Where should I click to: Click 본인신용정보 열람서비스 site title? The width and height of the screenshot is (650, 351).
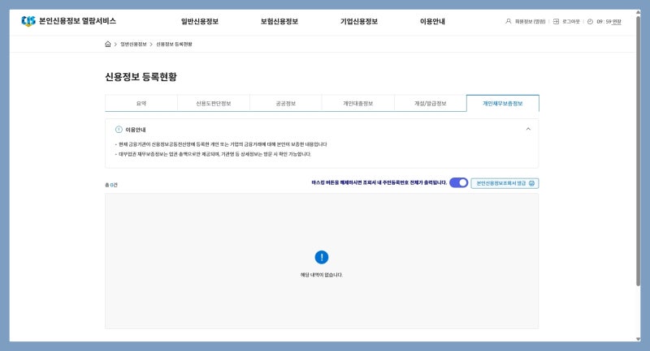[x=77, y=21]
